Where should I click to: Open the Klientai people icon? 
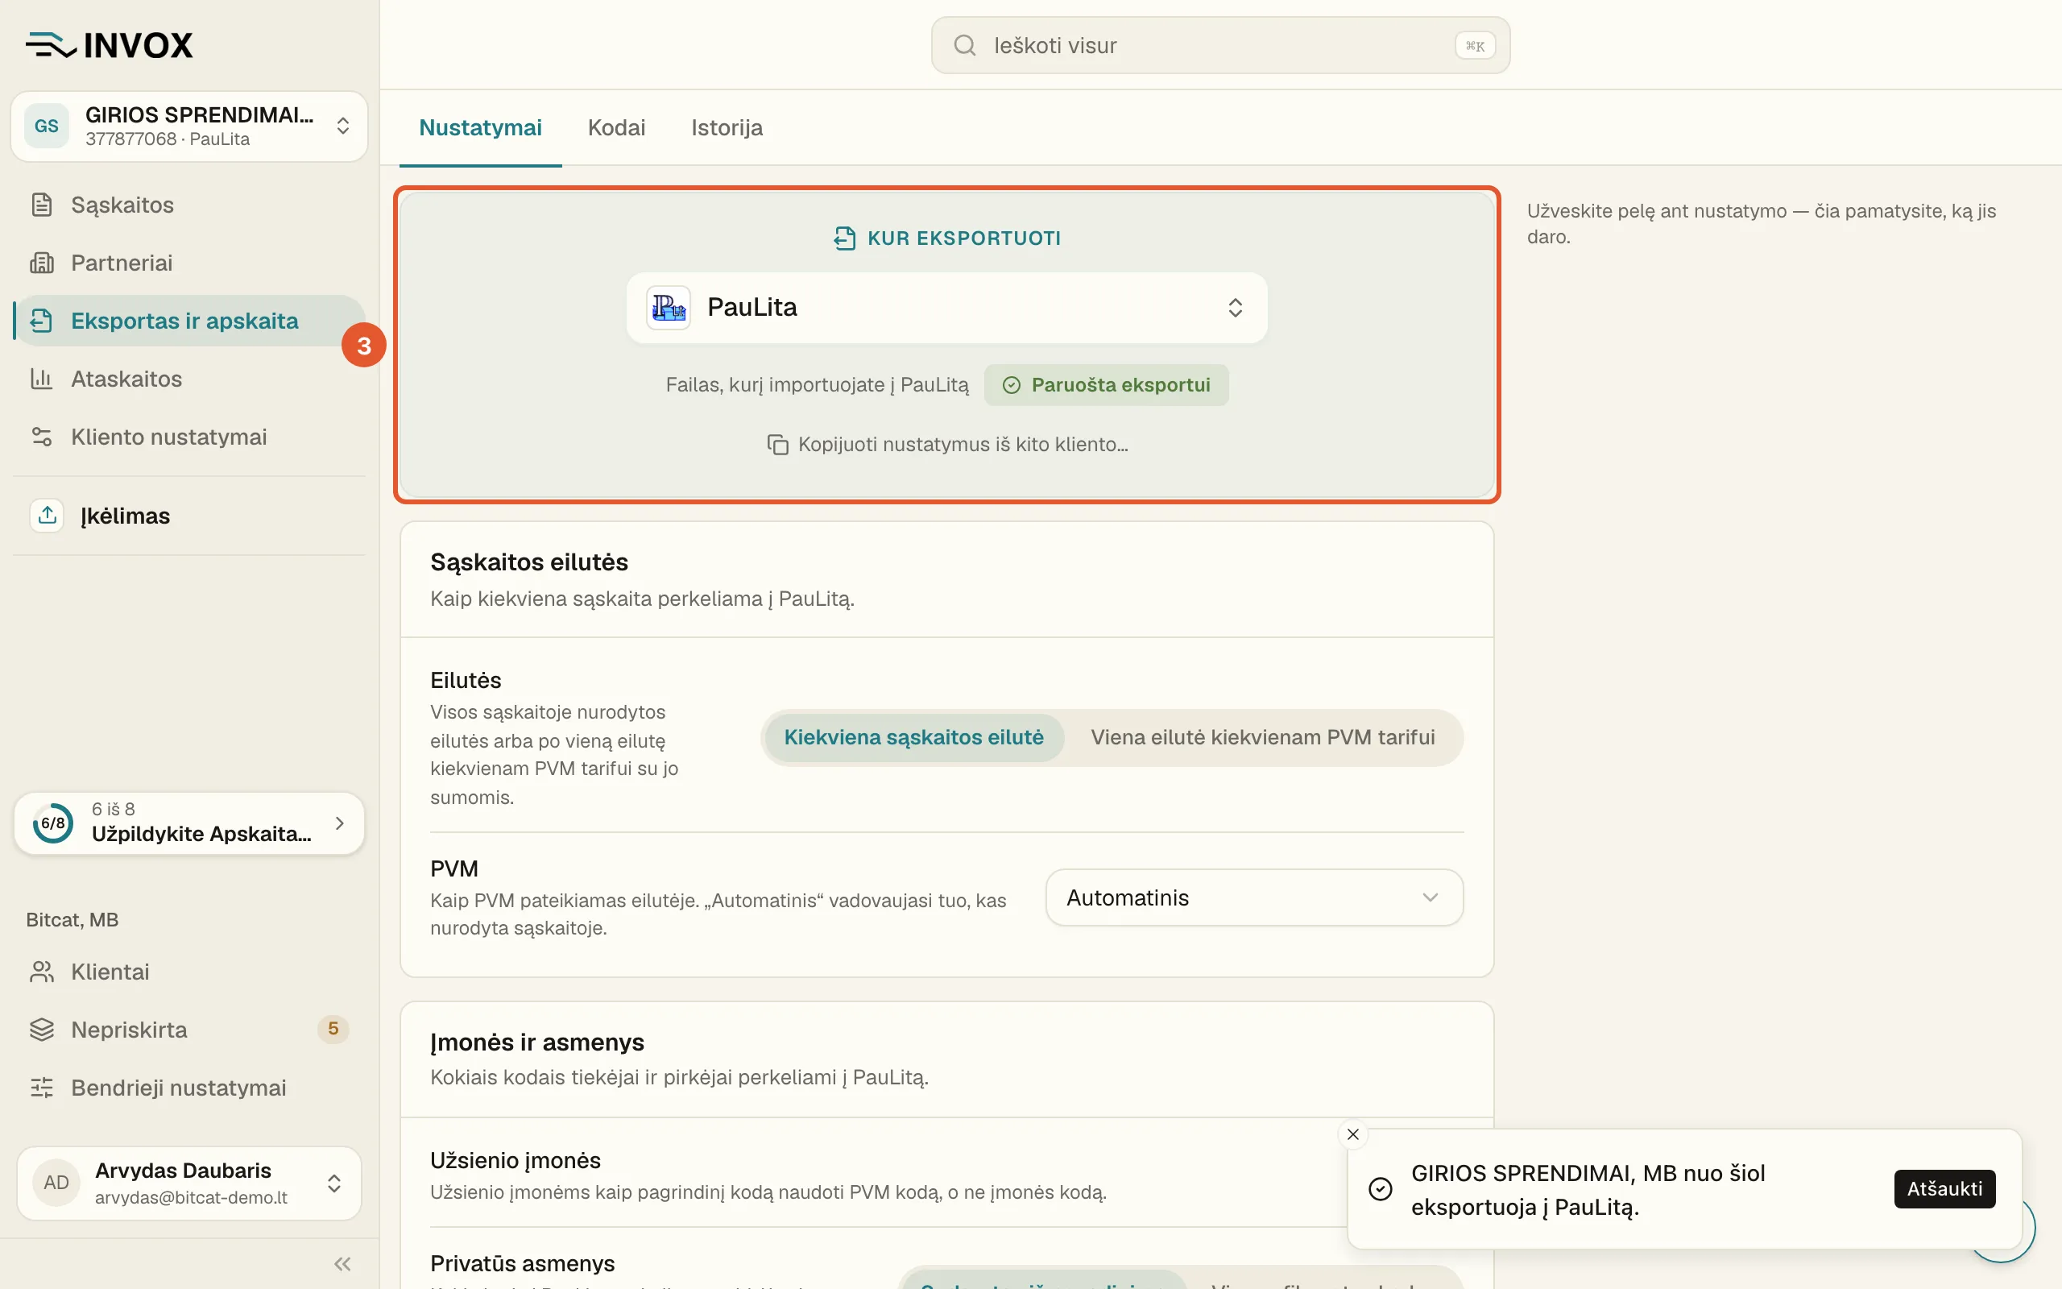click(x=42, y=972)
